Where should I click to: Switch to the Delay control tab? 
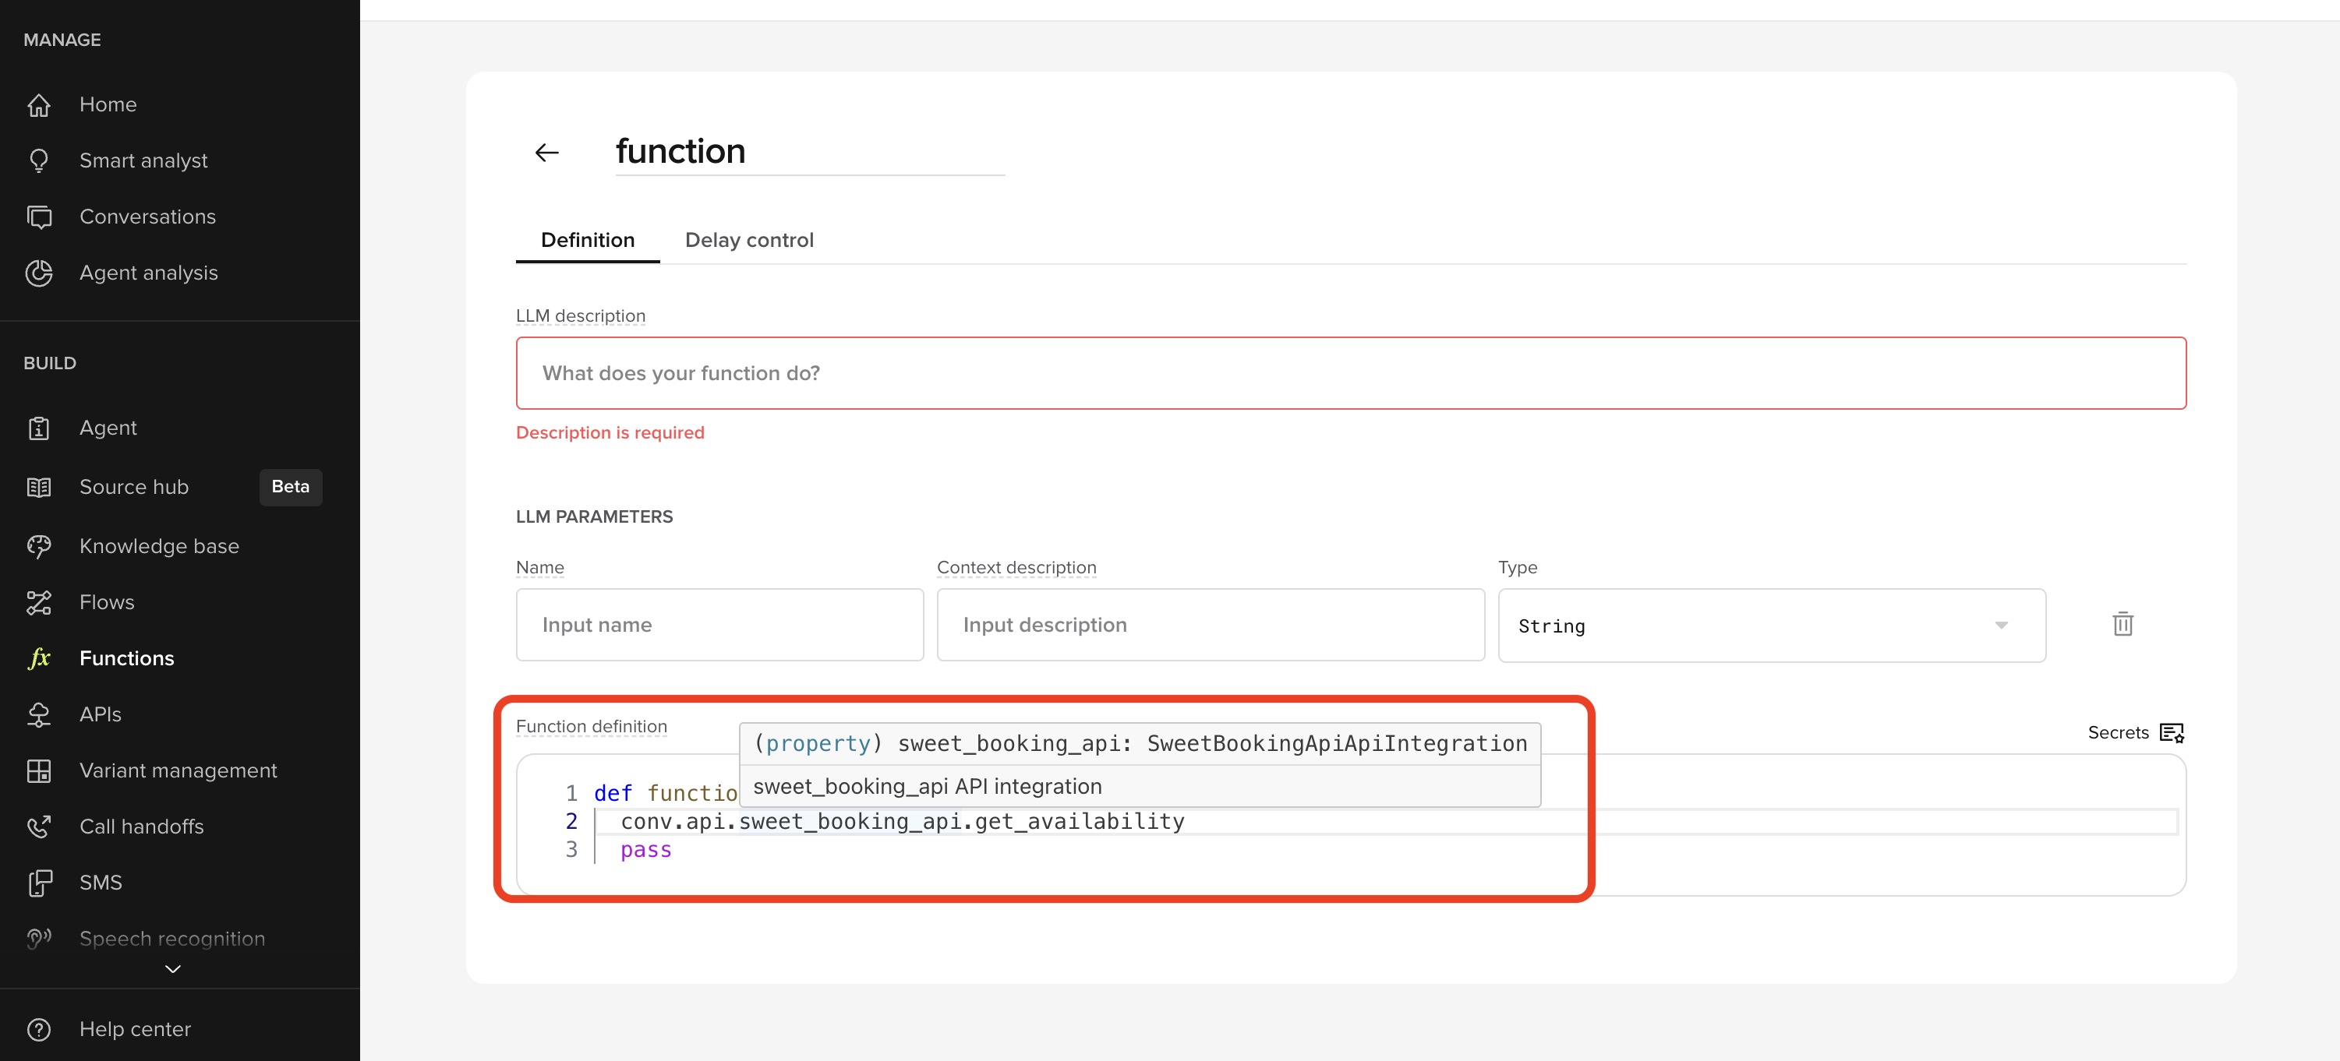(x=749, y=240)
